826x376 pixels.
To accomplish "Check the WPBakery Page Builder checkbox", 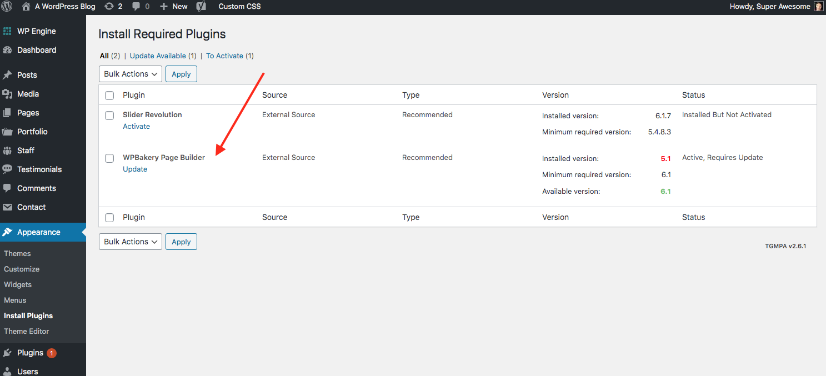I will pyautogui.click(x=109, y=158).
